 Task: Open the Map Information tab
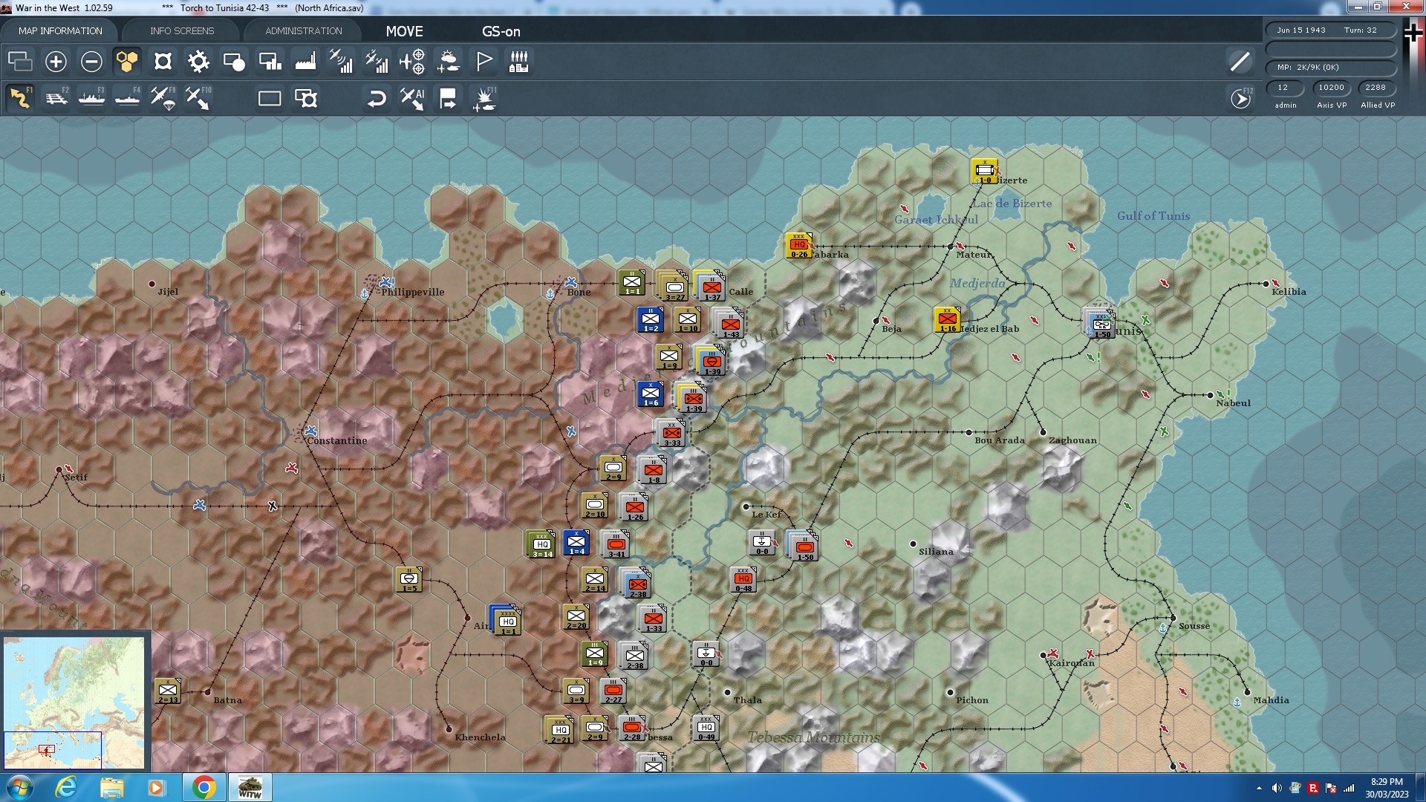[60, 31]
